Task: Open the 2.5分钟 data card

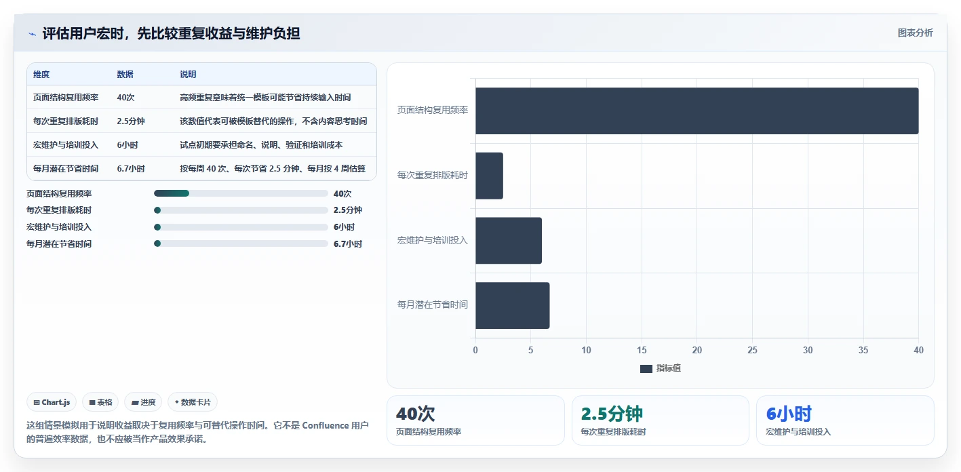Action: (661, 420)
